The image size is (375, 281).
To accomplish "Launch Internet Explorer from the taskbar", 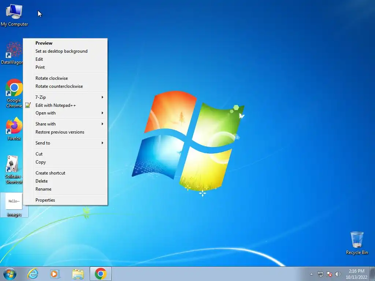I will point(33,274).
